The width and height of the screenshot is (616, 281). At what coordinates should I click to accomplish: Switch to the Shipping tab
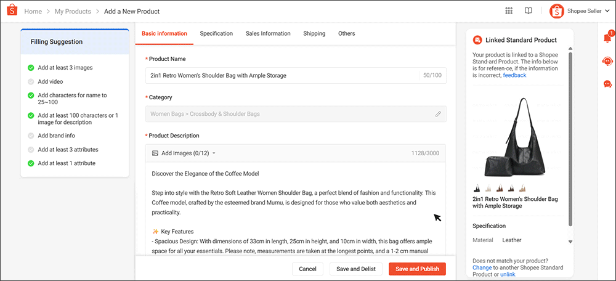click(314, 34)
